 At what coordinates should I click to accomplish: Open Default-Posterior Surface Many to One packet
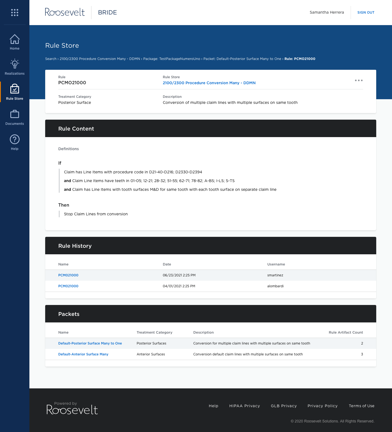(x=90, y=343)
